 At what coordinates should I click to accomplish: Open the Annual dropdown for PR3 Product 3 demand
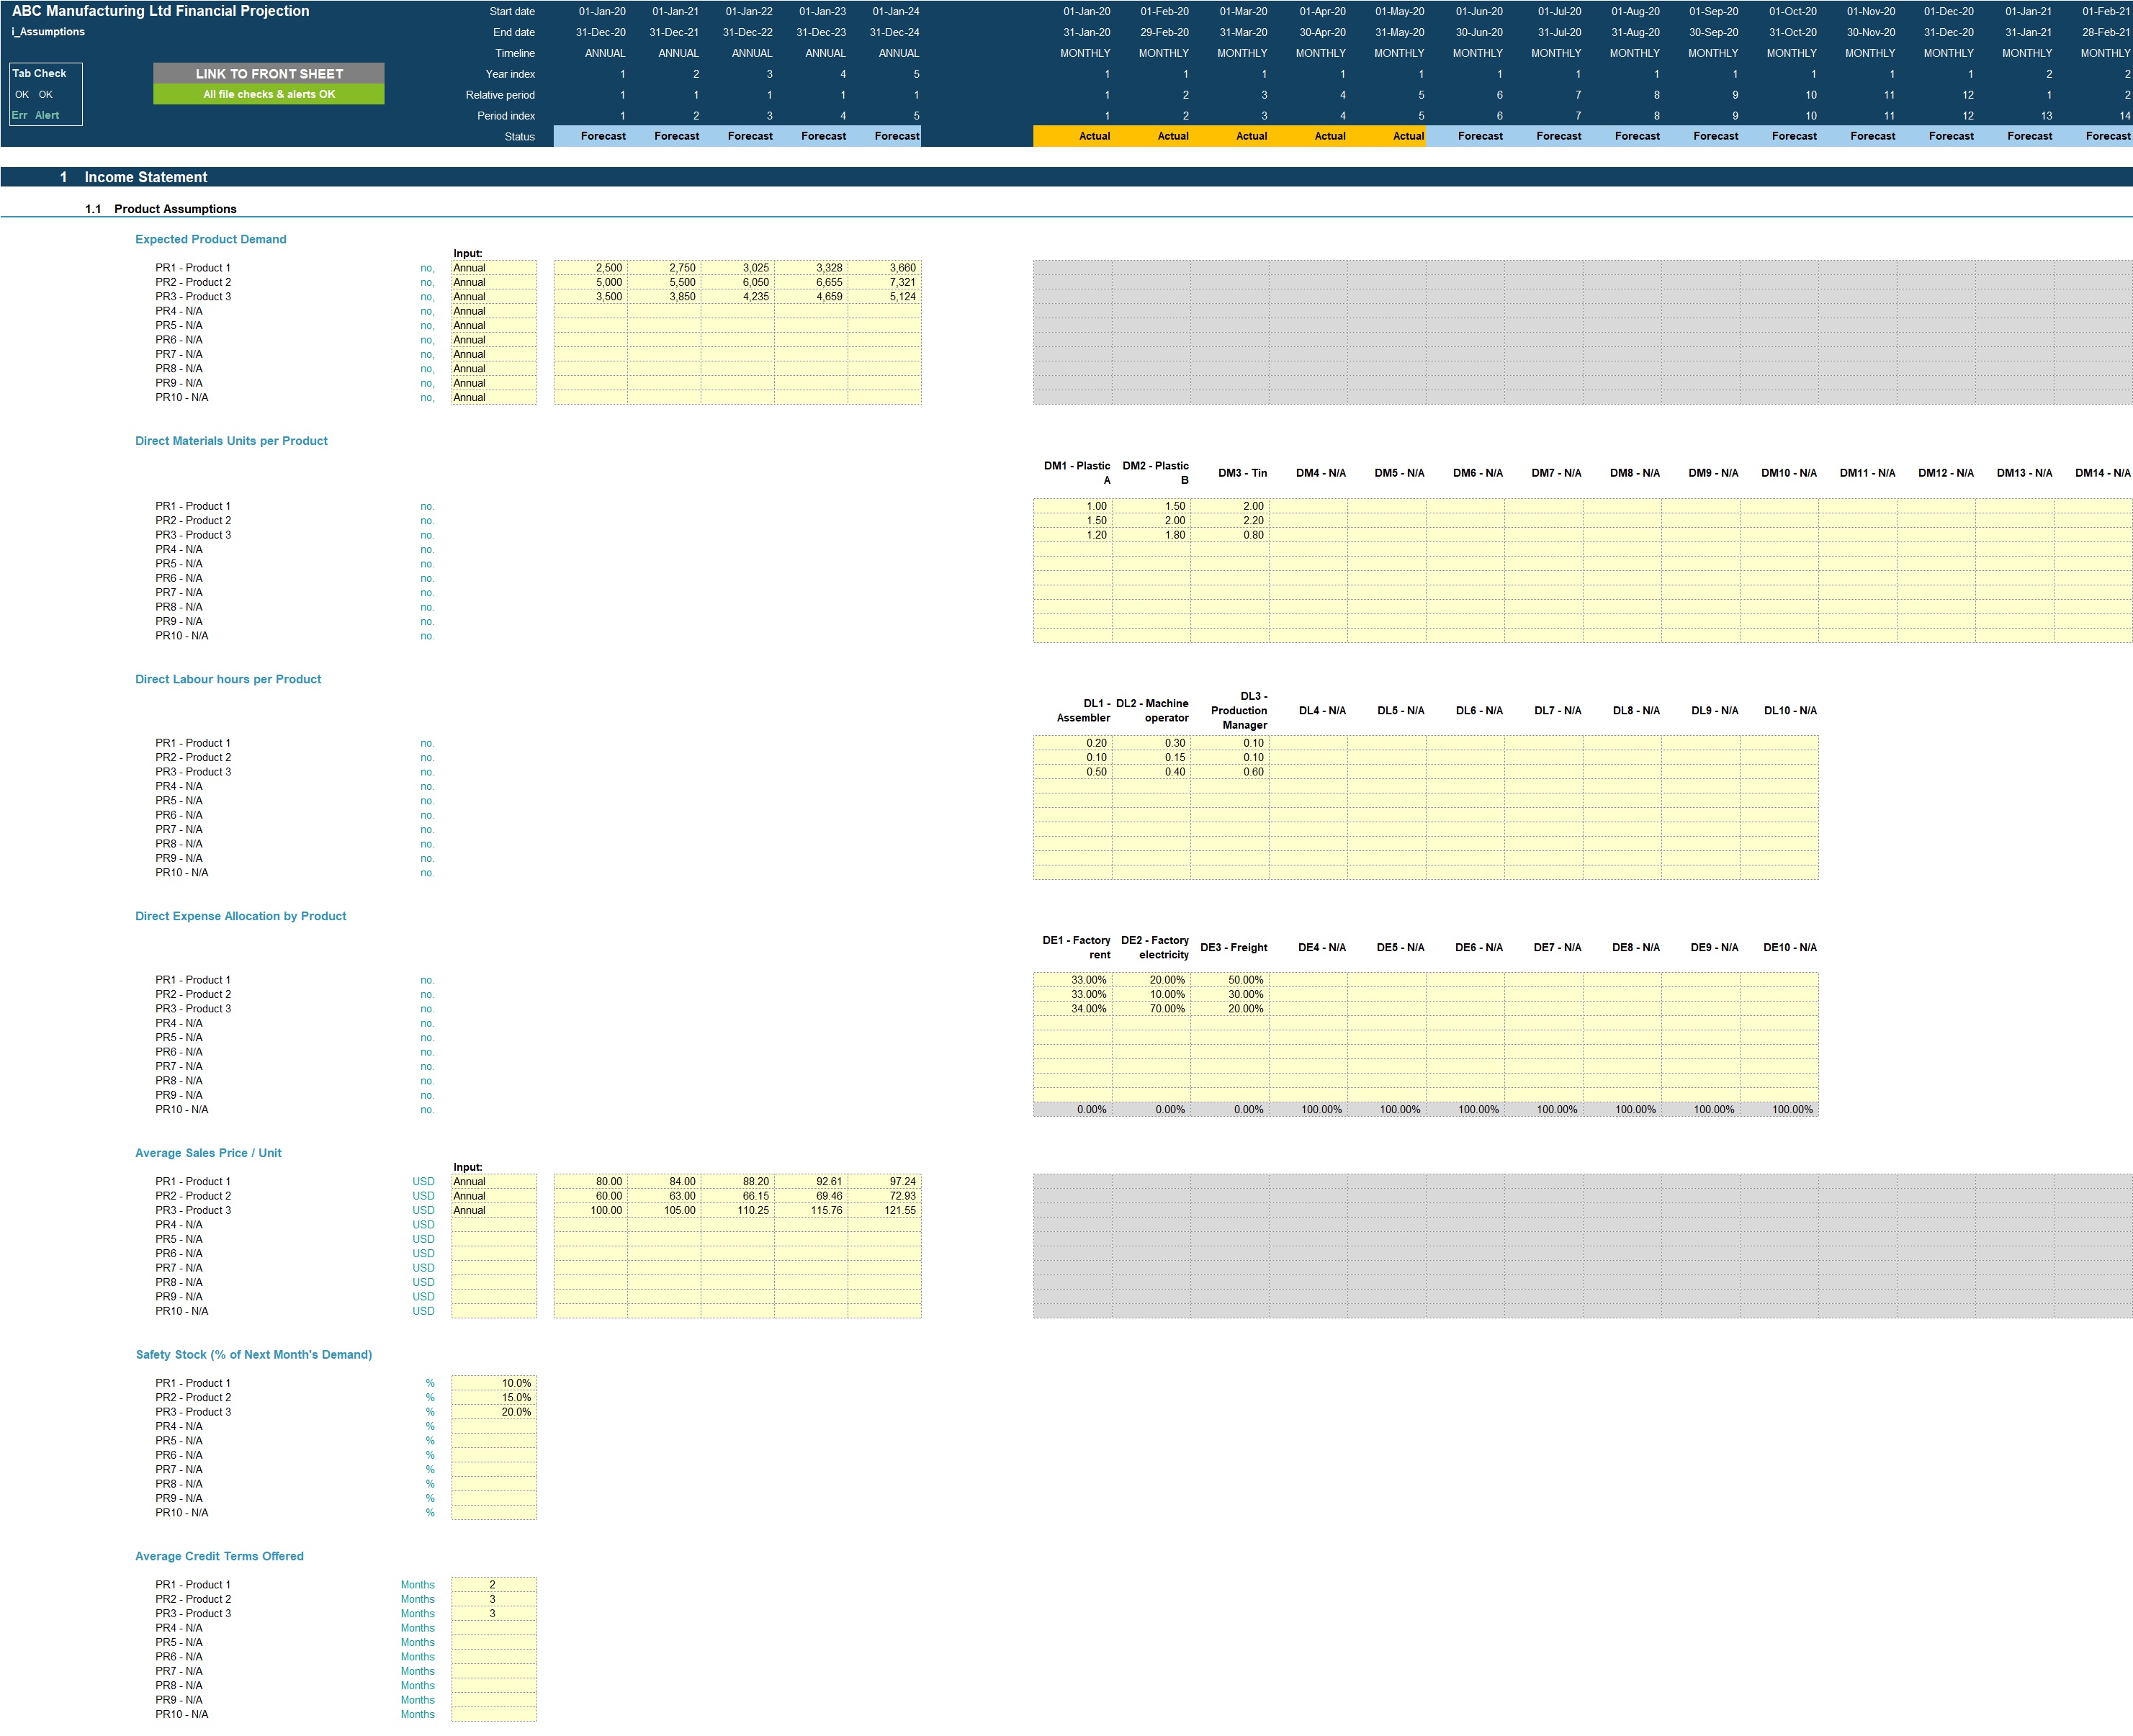point(494,296)
